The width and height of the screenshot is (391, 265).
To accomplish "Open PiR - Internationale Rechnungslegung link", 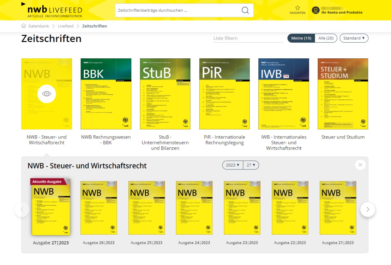I will 224,140.
